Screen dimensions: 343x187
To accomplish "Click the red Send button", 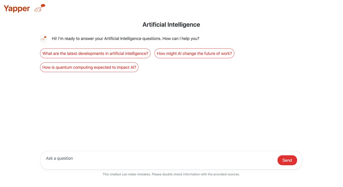I will coord(287,160).
